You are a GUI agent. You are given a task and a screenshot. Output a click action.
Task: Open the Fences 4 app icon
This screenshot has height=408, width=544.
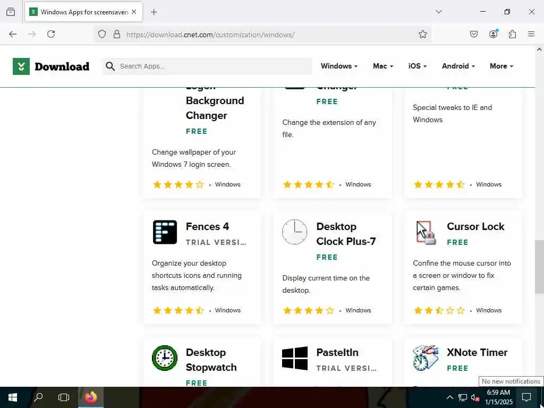coord(165,232)
